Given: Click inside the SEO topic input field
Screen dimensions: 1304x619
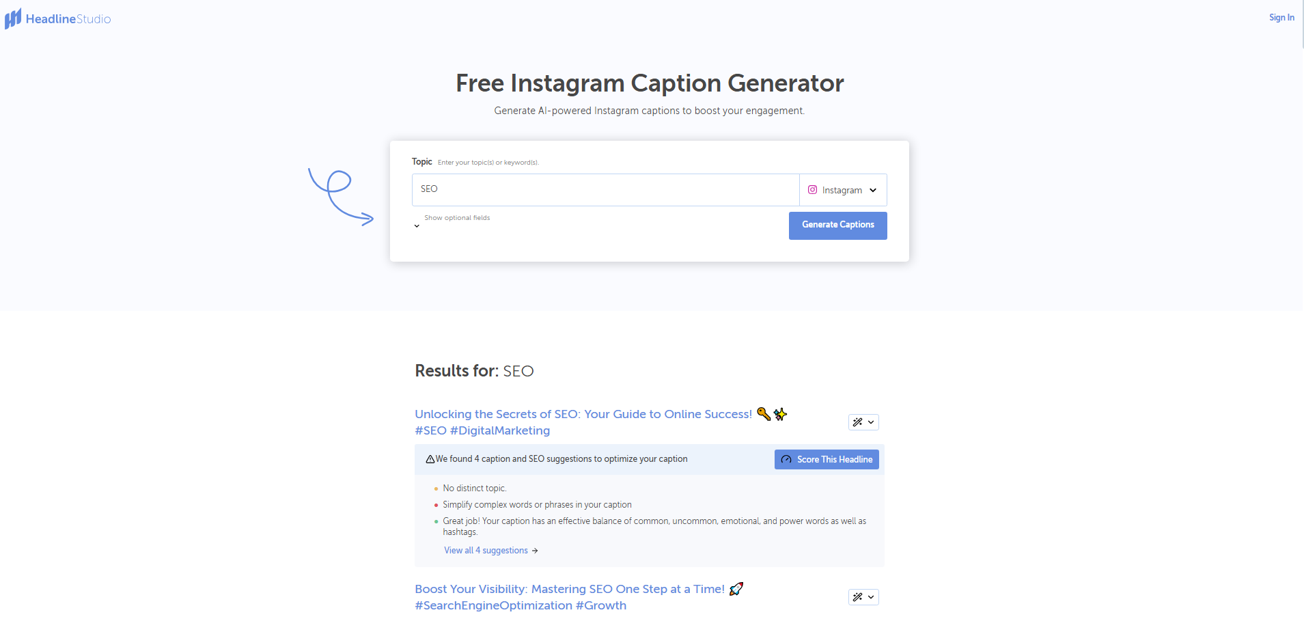Looking at the screenshot, I should click(605, 189).
